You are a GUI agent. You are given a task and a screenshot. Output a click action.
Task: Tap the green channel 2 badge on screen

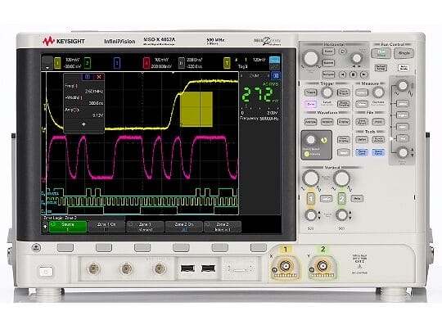pos(88,63)
